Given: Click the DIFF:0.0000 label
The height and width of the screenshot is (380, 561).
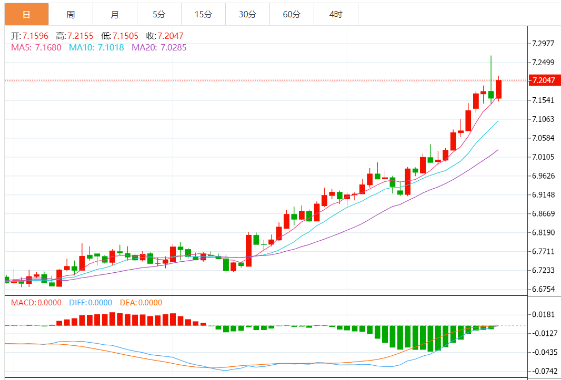Looking at the screenshot, I should [x=91, y=303].
